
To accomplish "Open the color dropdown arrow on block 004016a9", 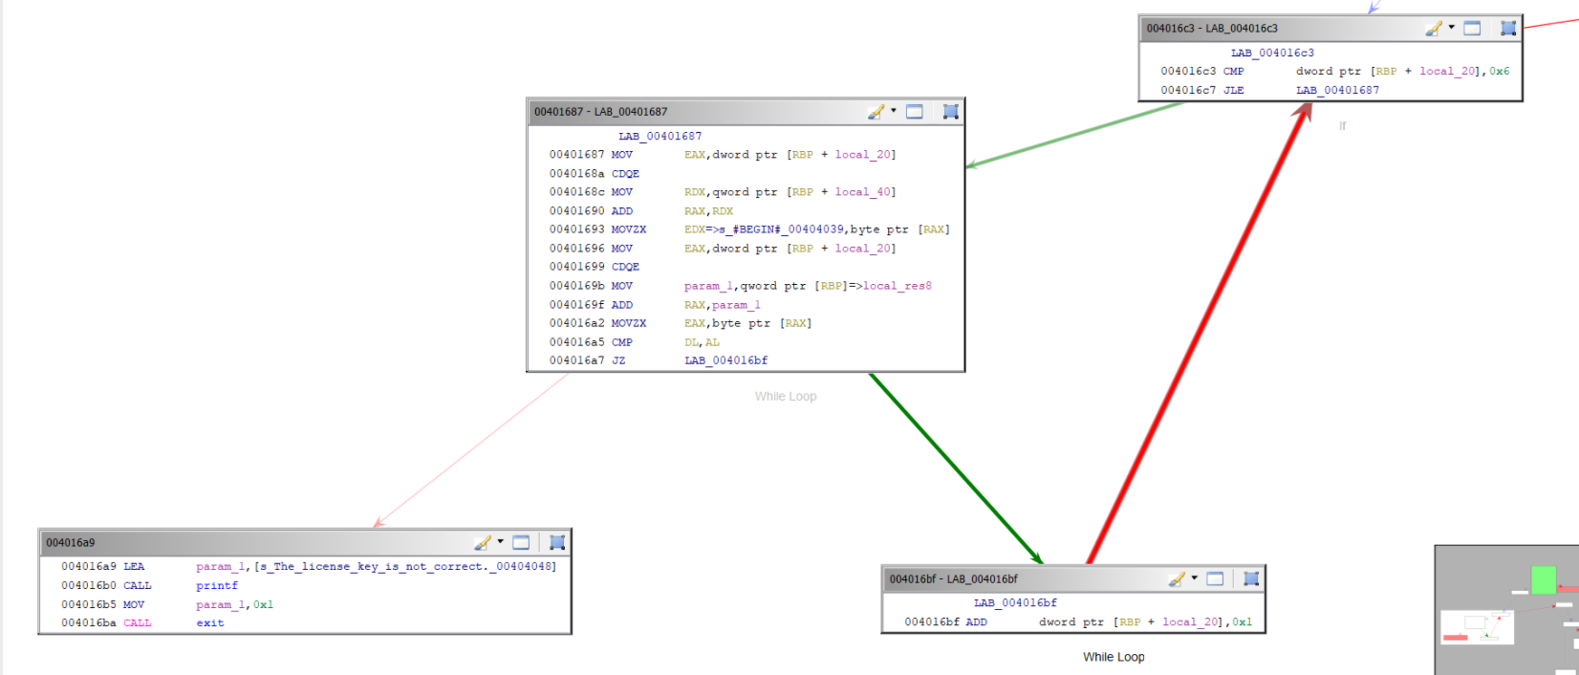I will coord(500,542).
